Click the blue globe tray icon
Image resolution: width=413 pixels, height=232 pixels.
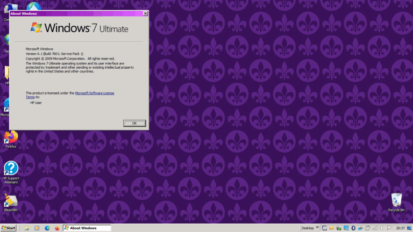click(346, 228)
